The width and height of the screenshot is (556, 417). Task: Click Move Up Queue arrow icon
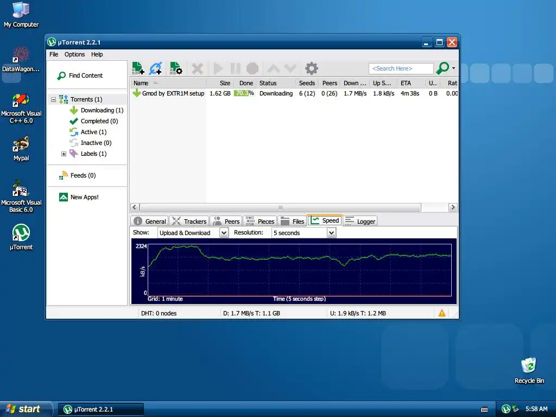[x=274, y=68]
